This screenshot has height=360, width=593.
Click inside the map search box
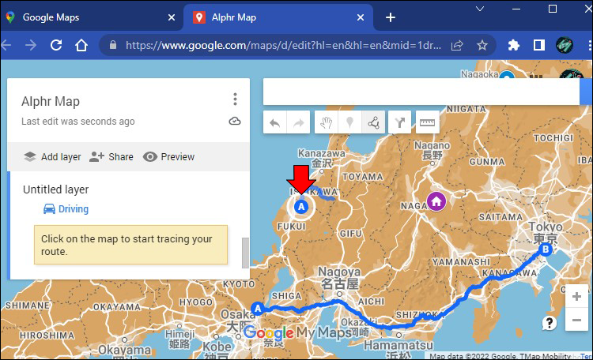click(421, 92)
